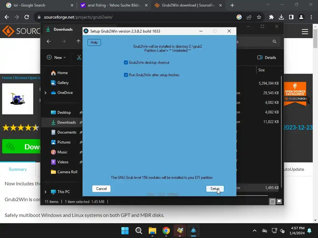
Task: Toggle the Details pane button
Action: [x=267, y=57]
